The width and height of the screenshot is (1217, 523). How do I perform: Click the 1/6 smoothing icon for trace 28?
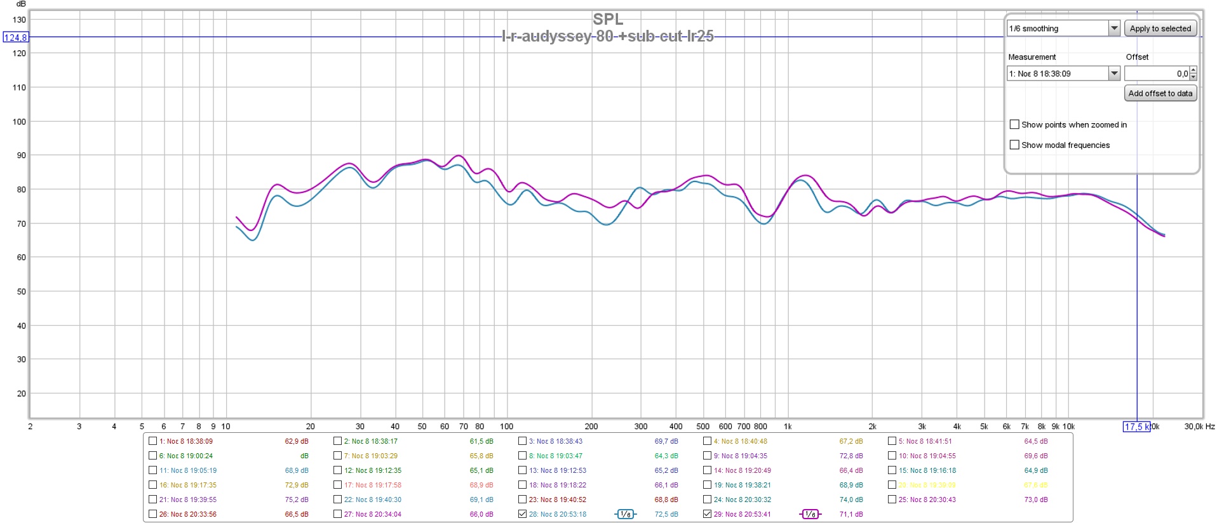pyautogui.click(x=626, y=514)
